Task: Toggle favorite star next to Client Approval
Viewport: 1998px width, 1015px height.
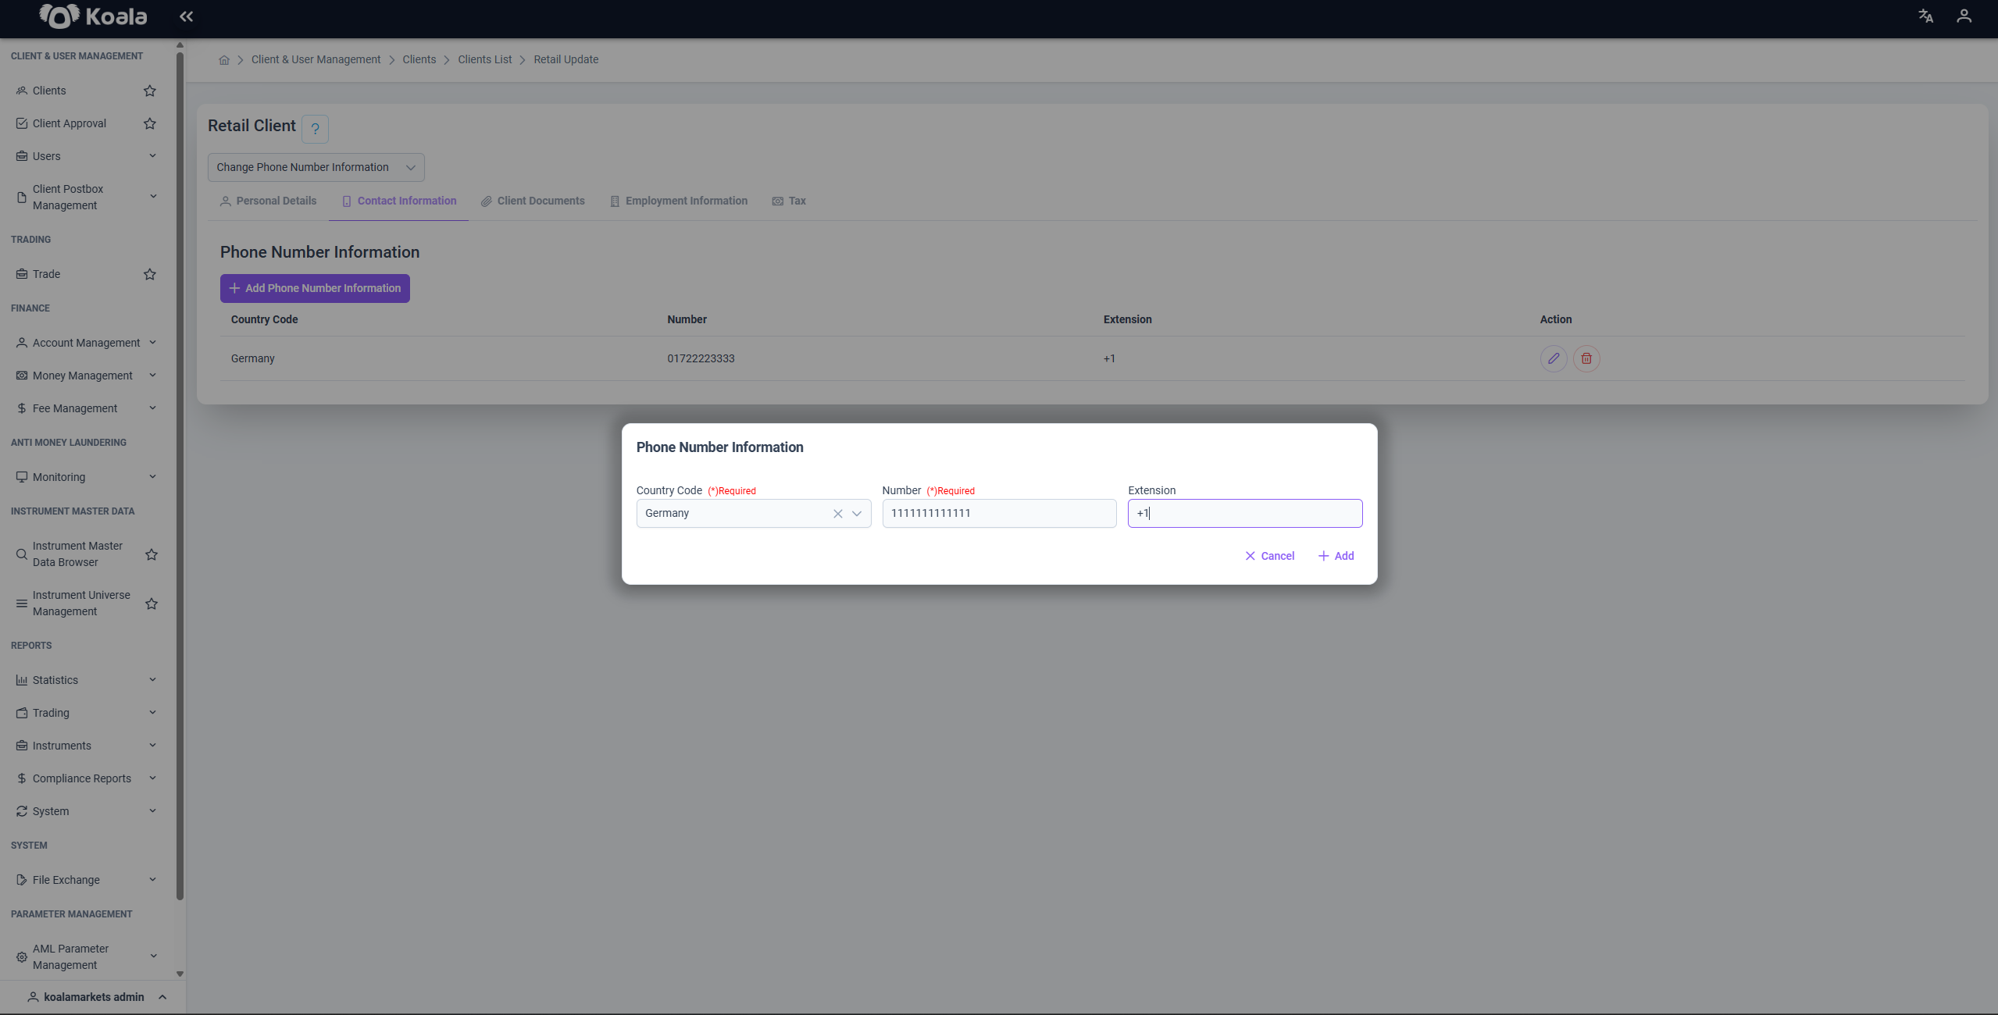Action: pyautogui.click(x=150, y=123)
